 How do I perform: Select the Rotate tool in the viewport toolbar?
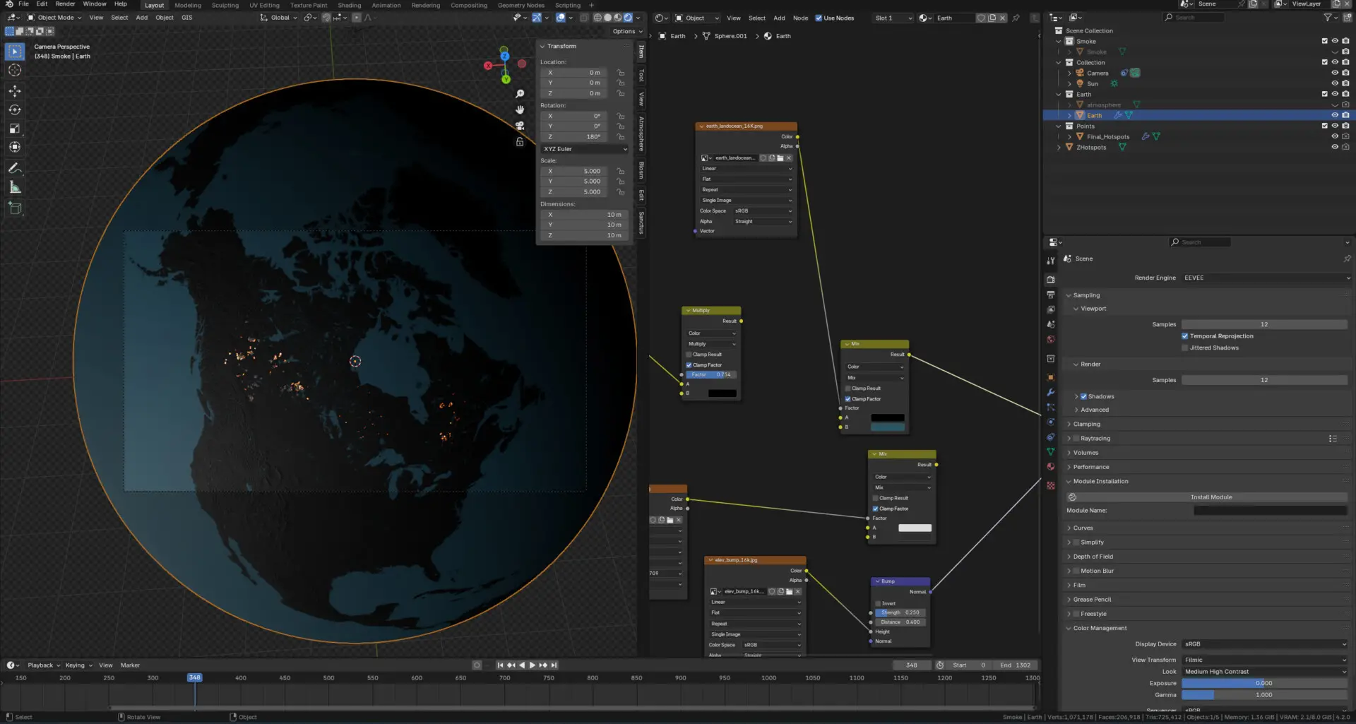click(15, 110)
